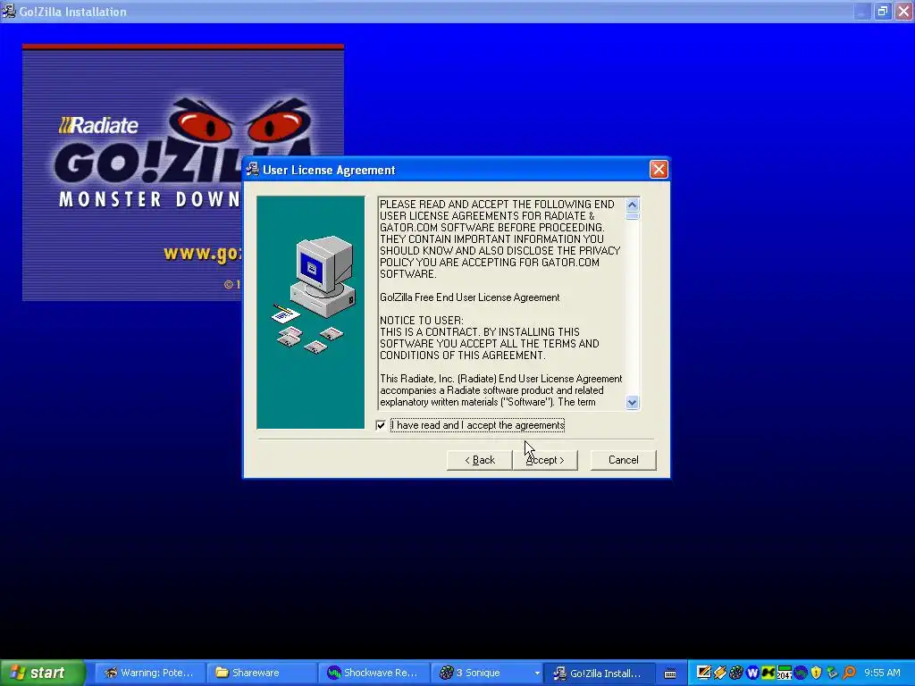This screenshot has width=915, height=686.
Task: Close the User License Agreement dialog
Action: coord(659,170)
